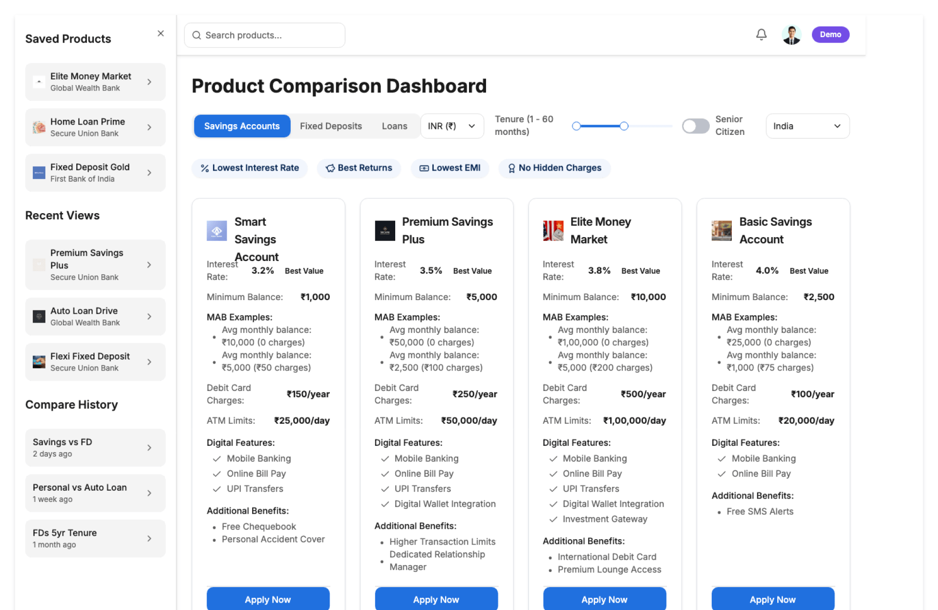Click the Smart Savings Account logo
The width and height of the screenshot is (938, 610).
point(216,231)
